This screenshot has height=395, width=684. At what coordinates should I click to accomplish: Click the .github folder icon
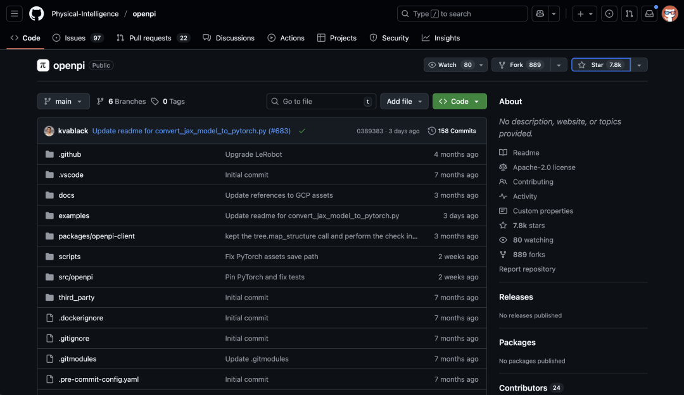click(x=50, y=155)
